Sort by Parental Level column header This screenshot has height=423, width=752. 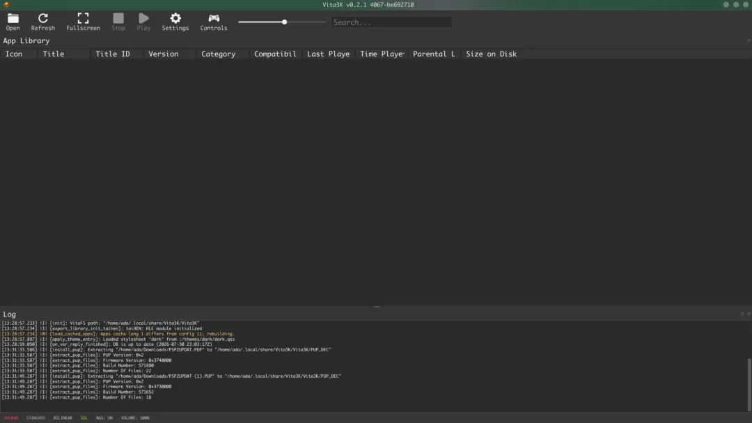pyautogui.click(x=434, y=54)
